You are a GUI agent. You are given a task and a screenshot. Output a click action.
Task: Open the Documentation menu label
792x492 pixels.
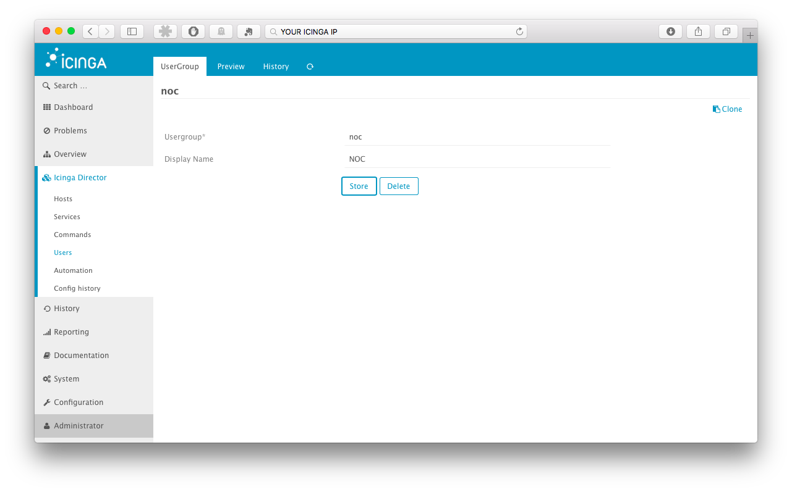(x=82, y=356)
